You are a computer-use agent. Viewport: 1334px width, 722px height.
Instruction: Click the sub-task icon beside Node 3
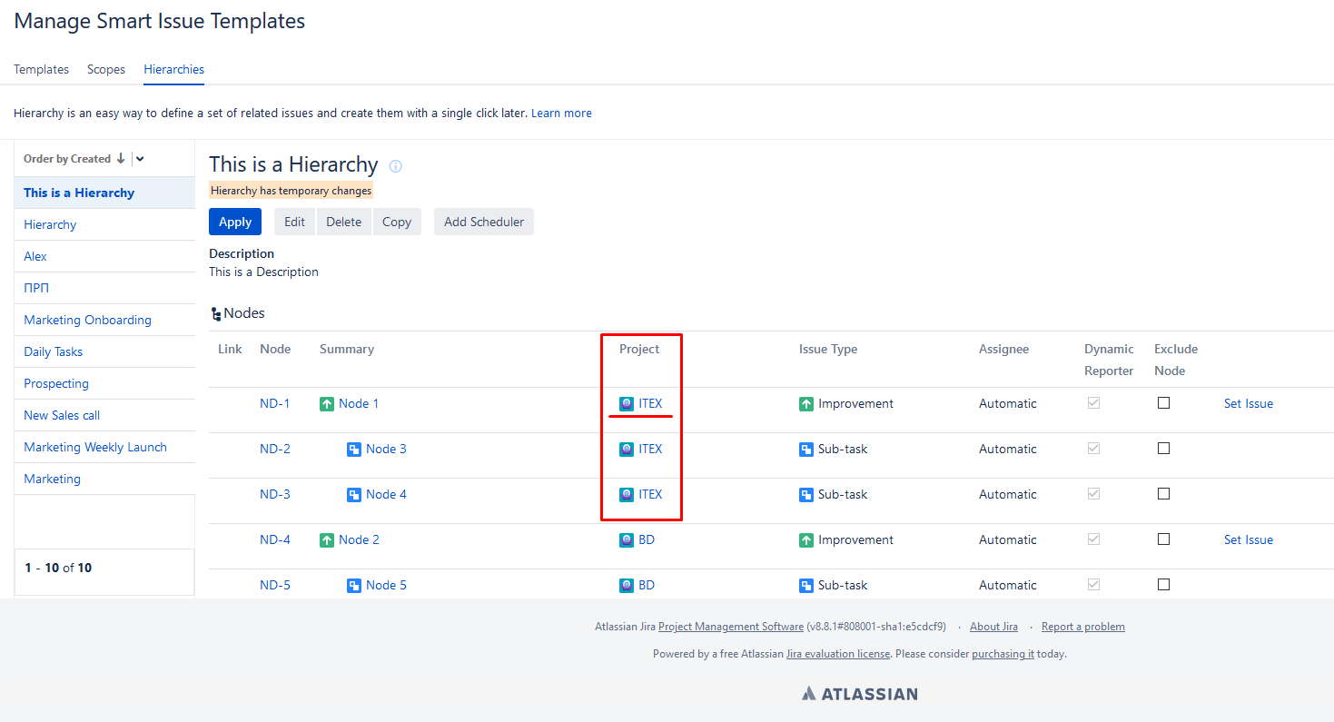coord(354,450)
